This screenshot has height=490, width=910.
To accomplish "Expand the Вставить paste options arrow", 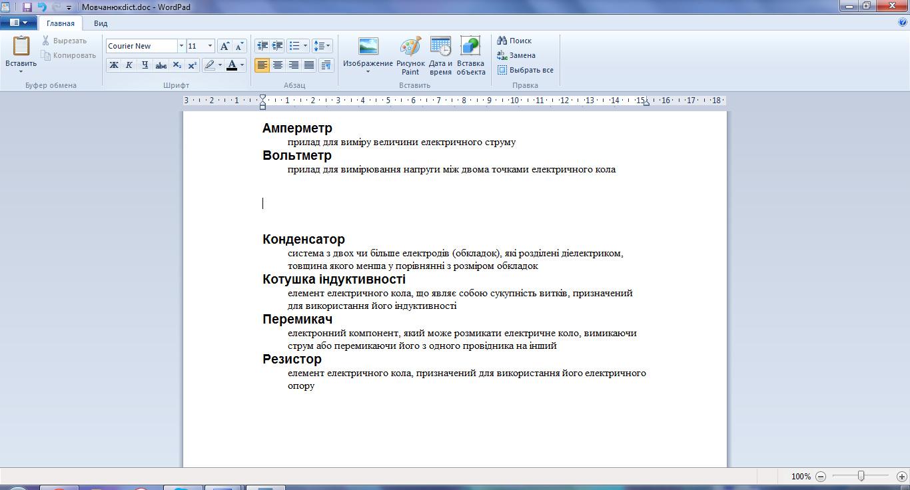I will click(21, 71).
